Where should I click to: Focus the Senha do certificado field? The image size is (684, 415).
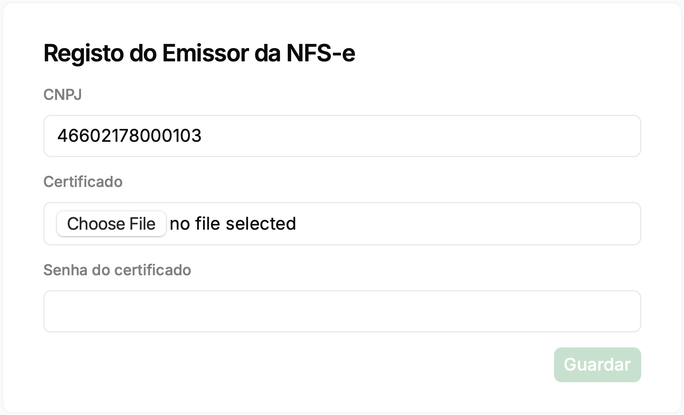pyautogui.click(x=342, y=311)
